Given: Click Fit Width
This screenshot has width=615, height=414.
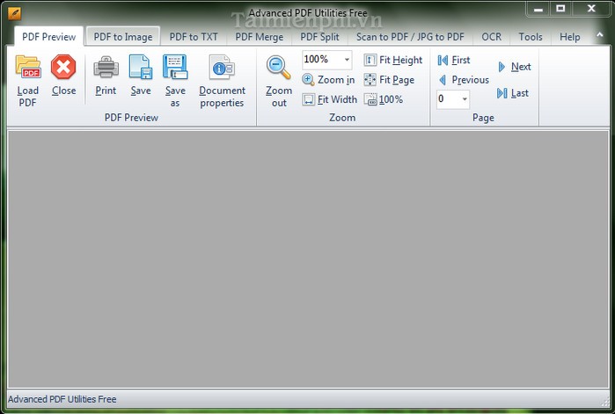Looking at the screenshot, I should coord(329,99).
